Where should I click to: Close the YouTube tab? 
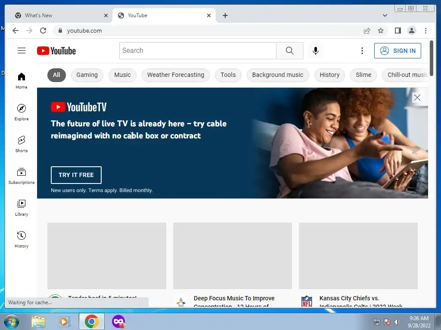coord(209,15)
